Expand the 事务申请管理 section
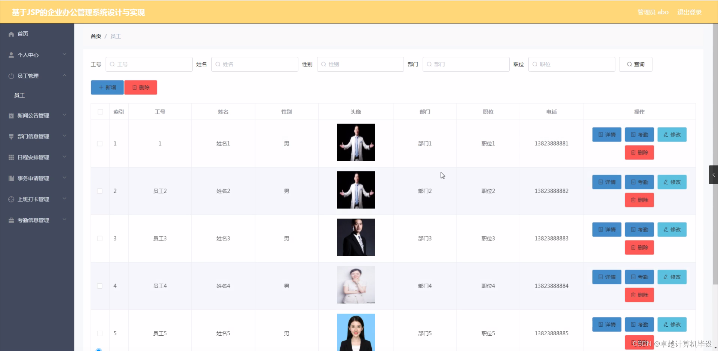Image resolution: width=718 pixels, height=351 pixels. 64,178
